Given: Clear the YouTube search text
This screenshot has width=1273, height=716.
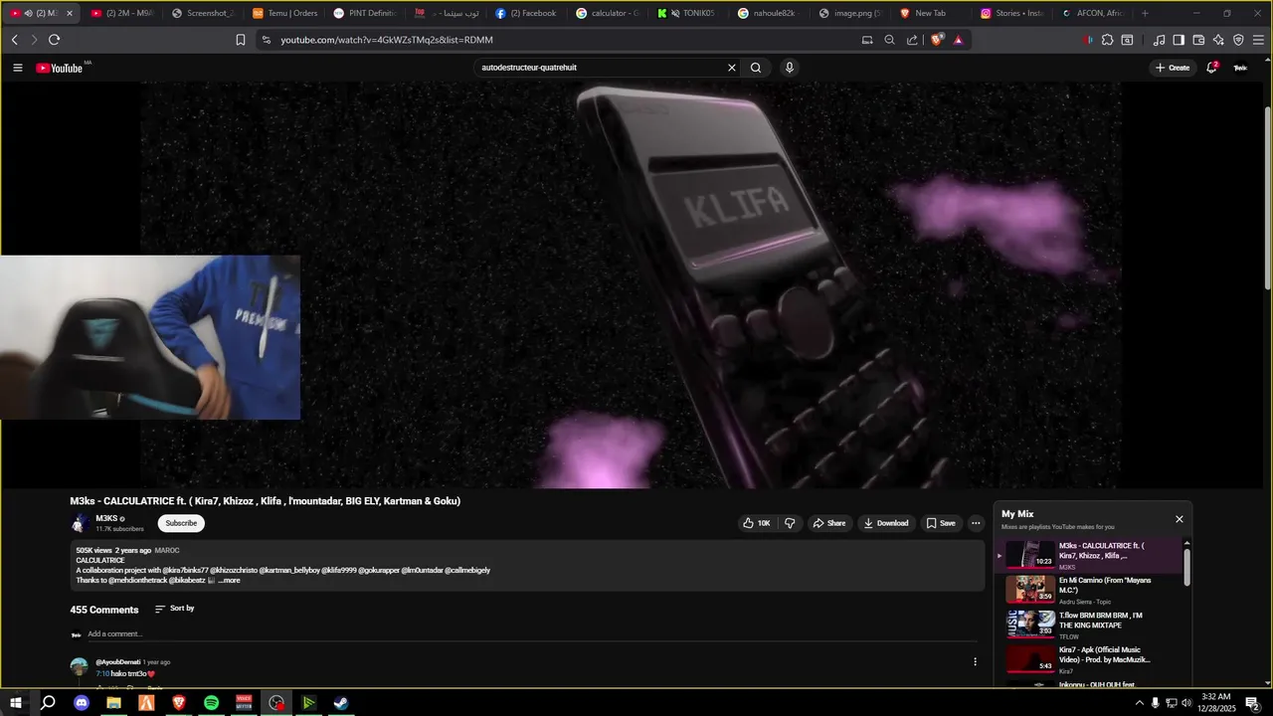Looking at the screenshot, I should click(732, 68).
